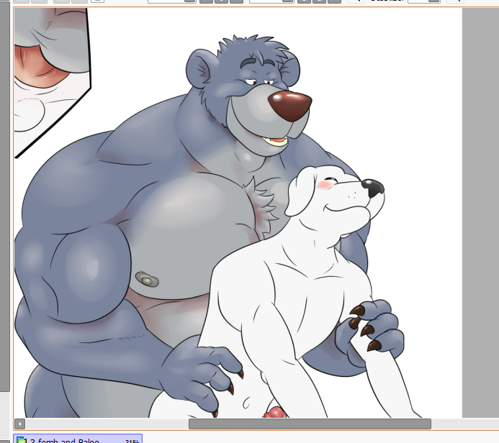Click the canvas horizontal scrollbar thumb

click(310, 424)
